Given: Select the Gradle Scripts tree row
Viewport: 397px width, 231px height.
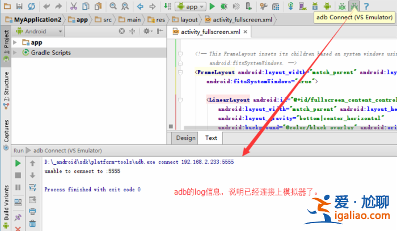Looking at the screenshot, I should pyautogui.click(x=89, y=53).
